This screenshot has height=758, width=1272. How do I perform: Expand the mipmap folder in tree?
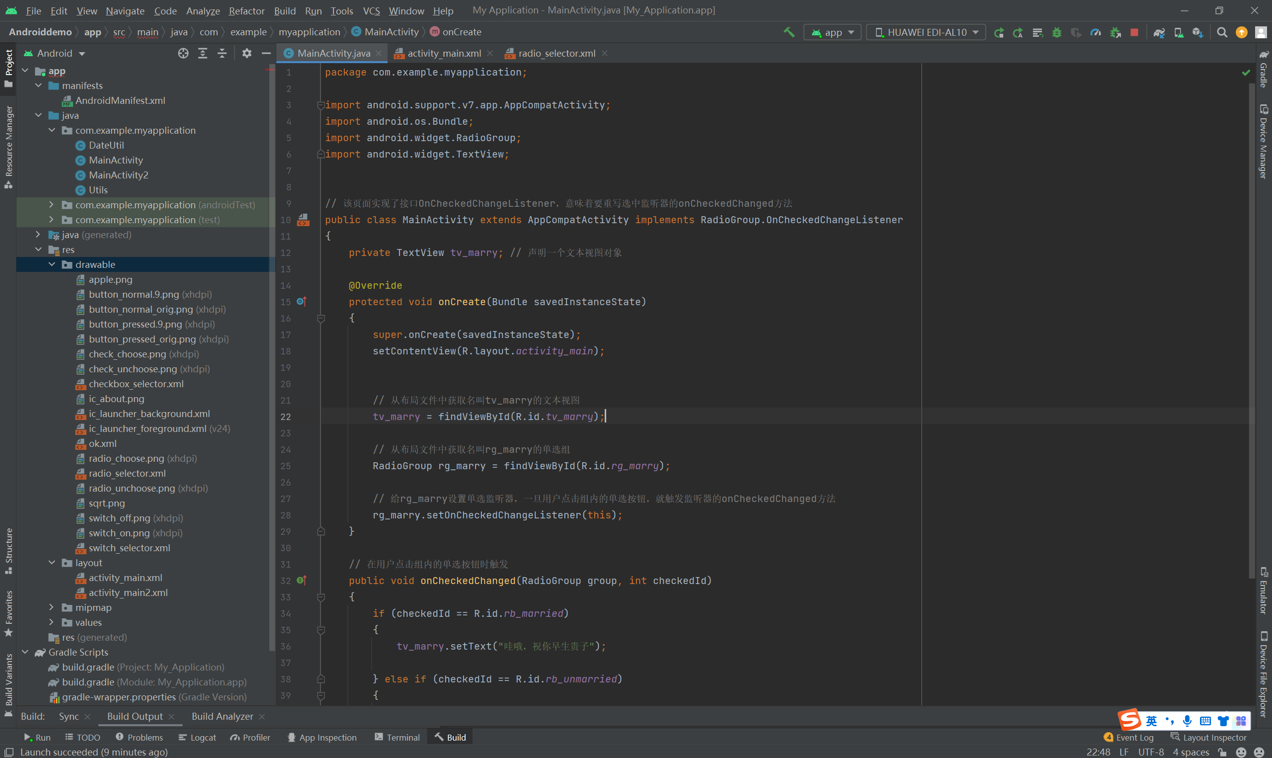pos(51,607)
